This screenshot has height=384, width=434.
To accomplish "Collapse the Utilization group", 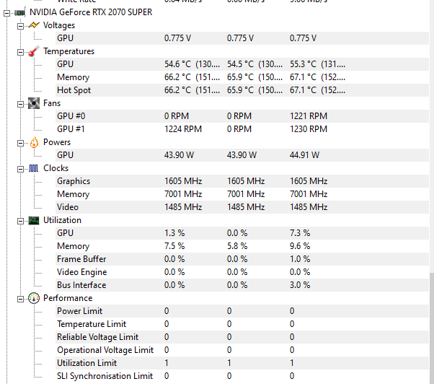I will click(x=20, y=221).
